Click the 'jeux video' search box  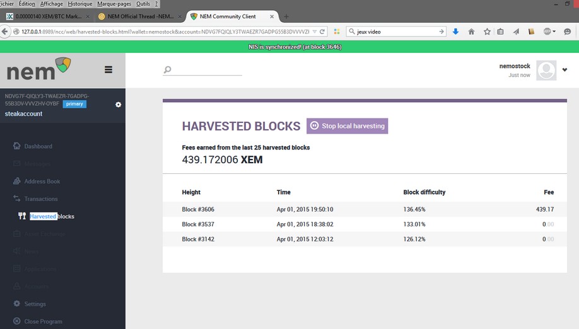(397, 32)
